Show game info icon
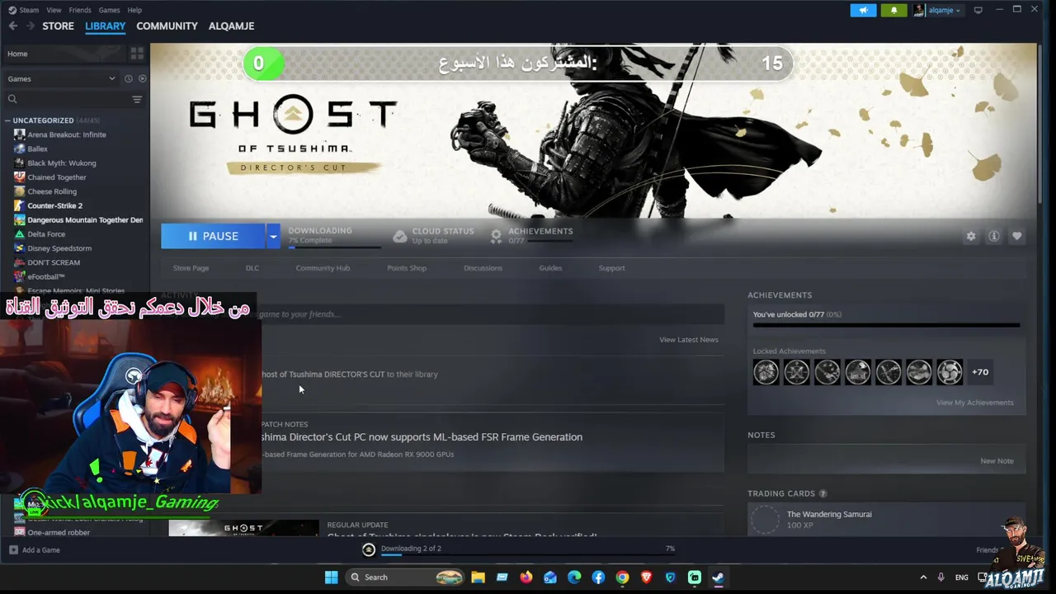The image size is (1056, 594). click(994, 236)
